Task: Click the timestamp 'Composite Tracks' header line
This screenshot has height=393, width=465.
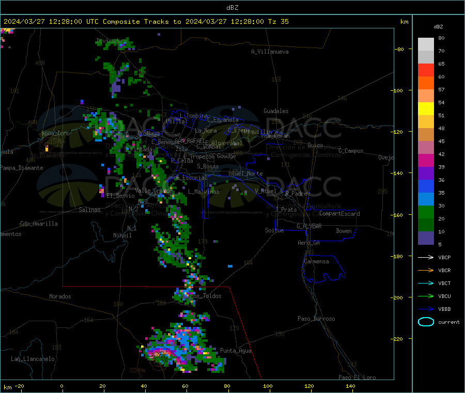Action: click(146, 22)
